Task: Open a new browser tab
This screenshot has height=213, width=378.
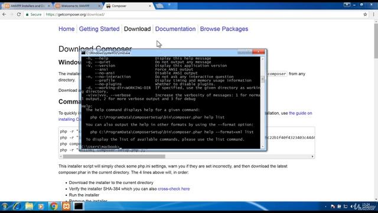Action: click(159, 6)
